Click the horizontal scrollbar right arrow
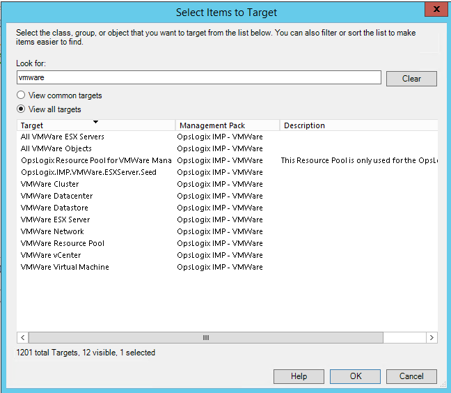Viewport: 451px width, 393px height. pos(432,337)
